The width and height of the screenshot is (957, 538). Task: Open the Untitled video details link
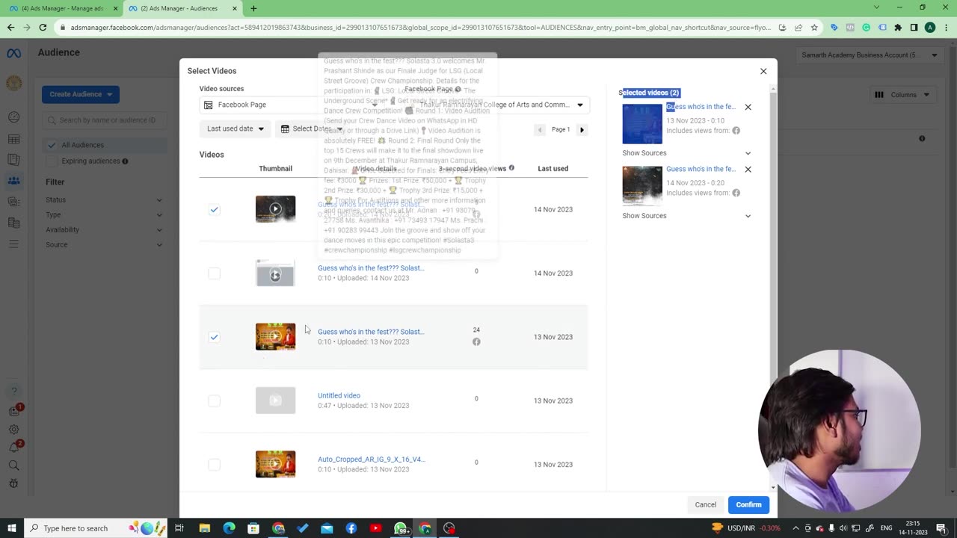click(x=339, y=395)
